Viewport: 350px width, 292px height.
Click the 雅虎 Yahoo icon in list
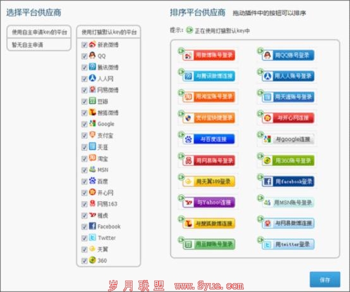click(92, 215)
